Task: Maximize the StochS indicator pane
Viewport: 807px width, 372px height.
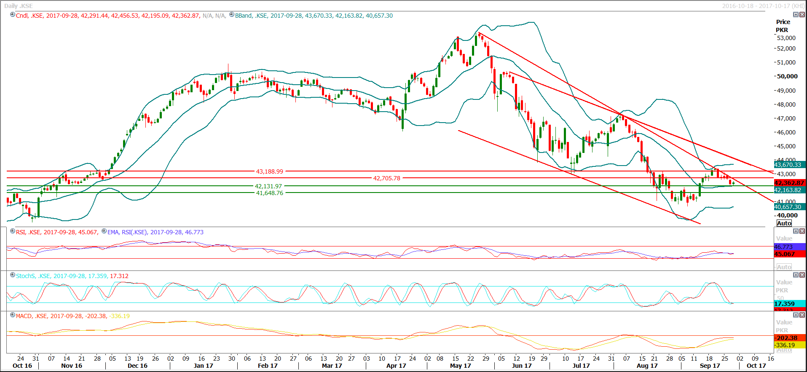Action: click(796, 275)
